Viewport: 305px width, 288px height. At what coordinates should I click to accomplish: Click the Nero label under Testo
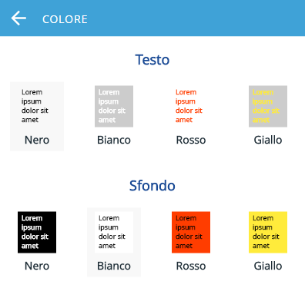[x=37, y=140]
